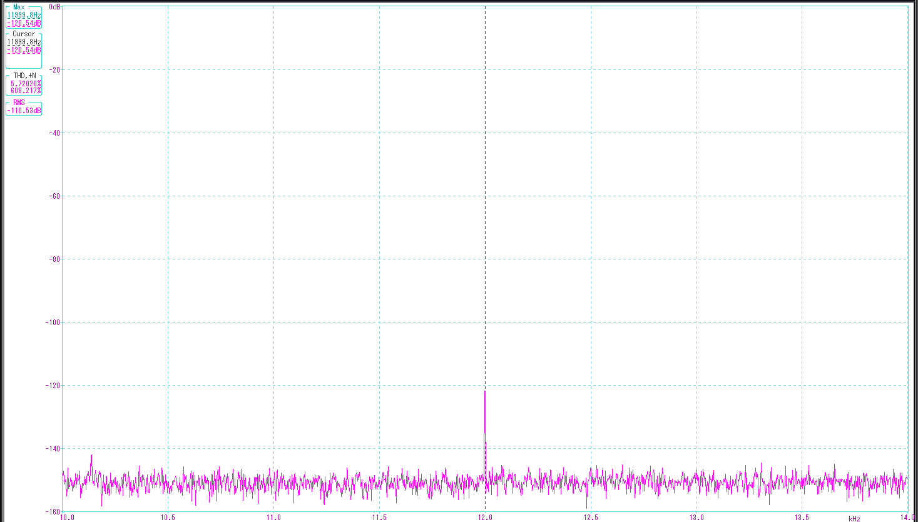Click the RMS panel title
Viewport: 918px width, 522px height.
pos(19,103)
